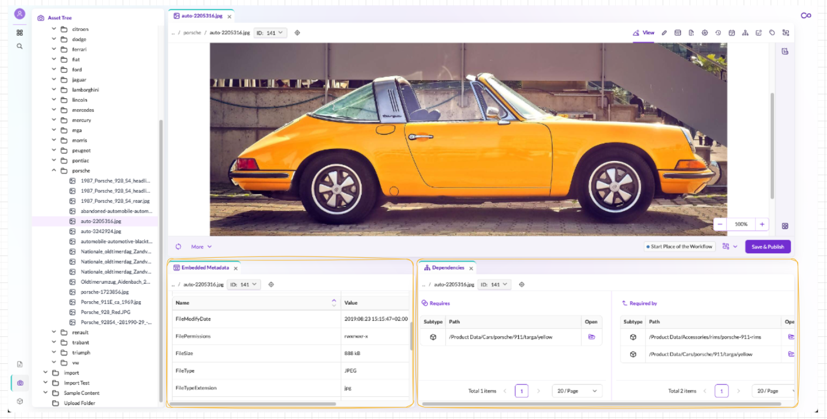Open the More dropdown below the image
This screenshot has height=419, width=827.
[x=201, y=247]
